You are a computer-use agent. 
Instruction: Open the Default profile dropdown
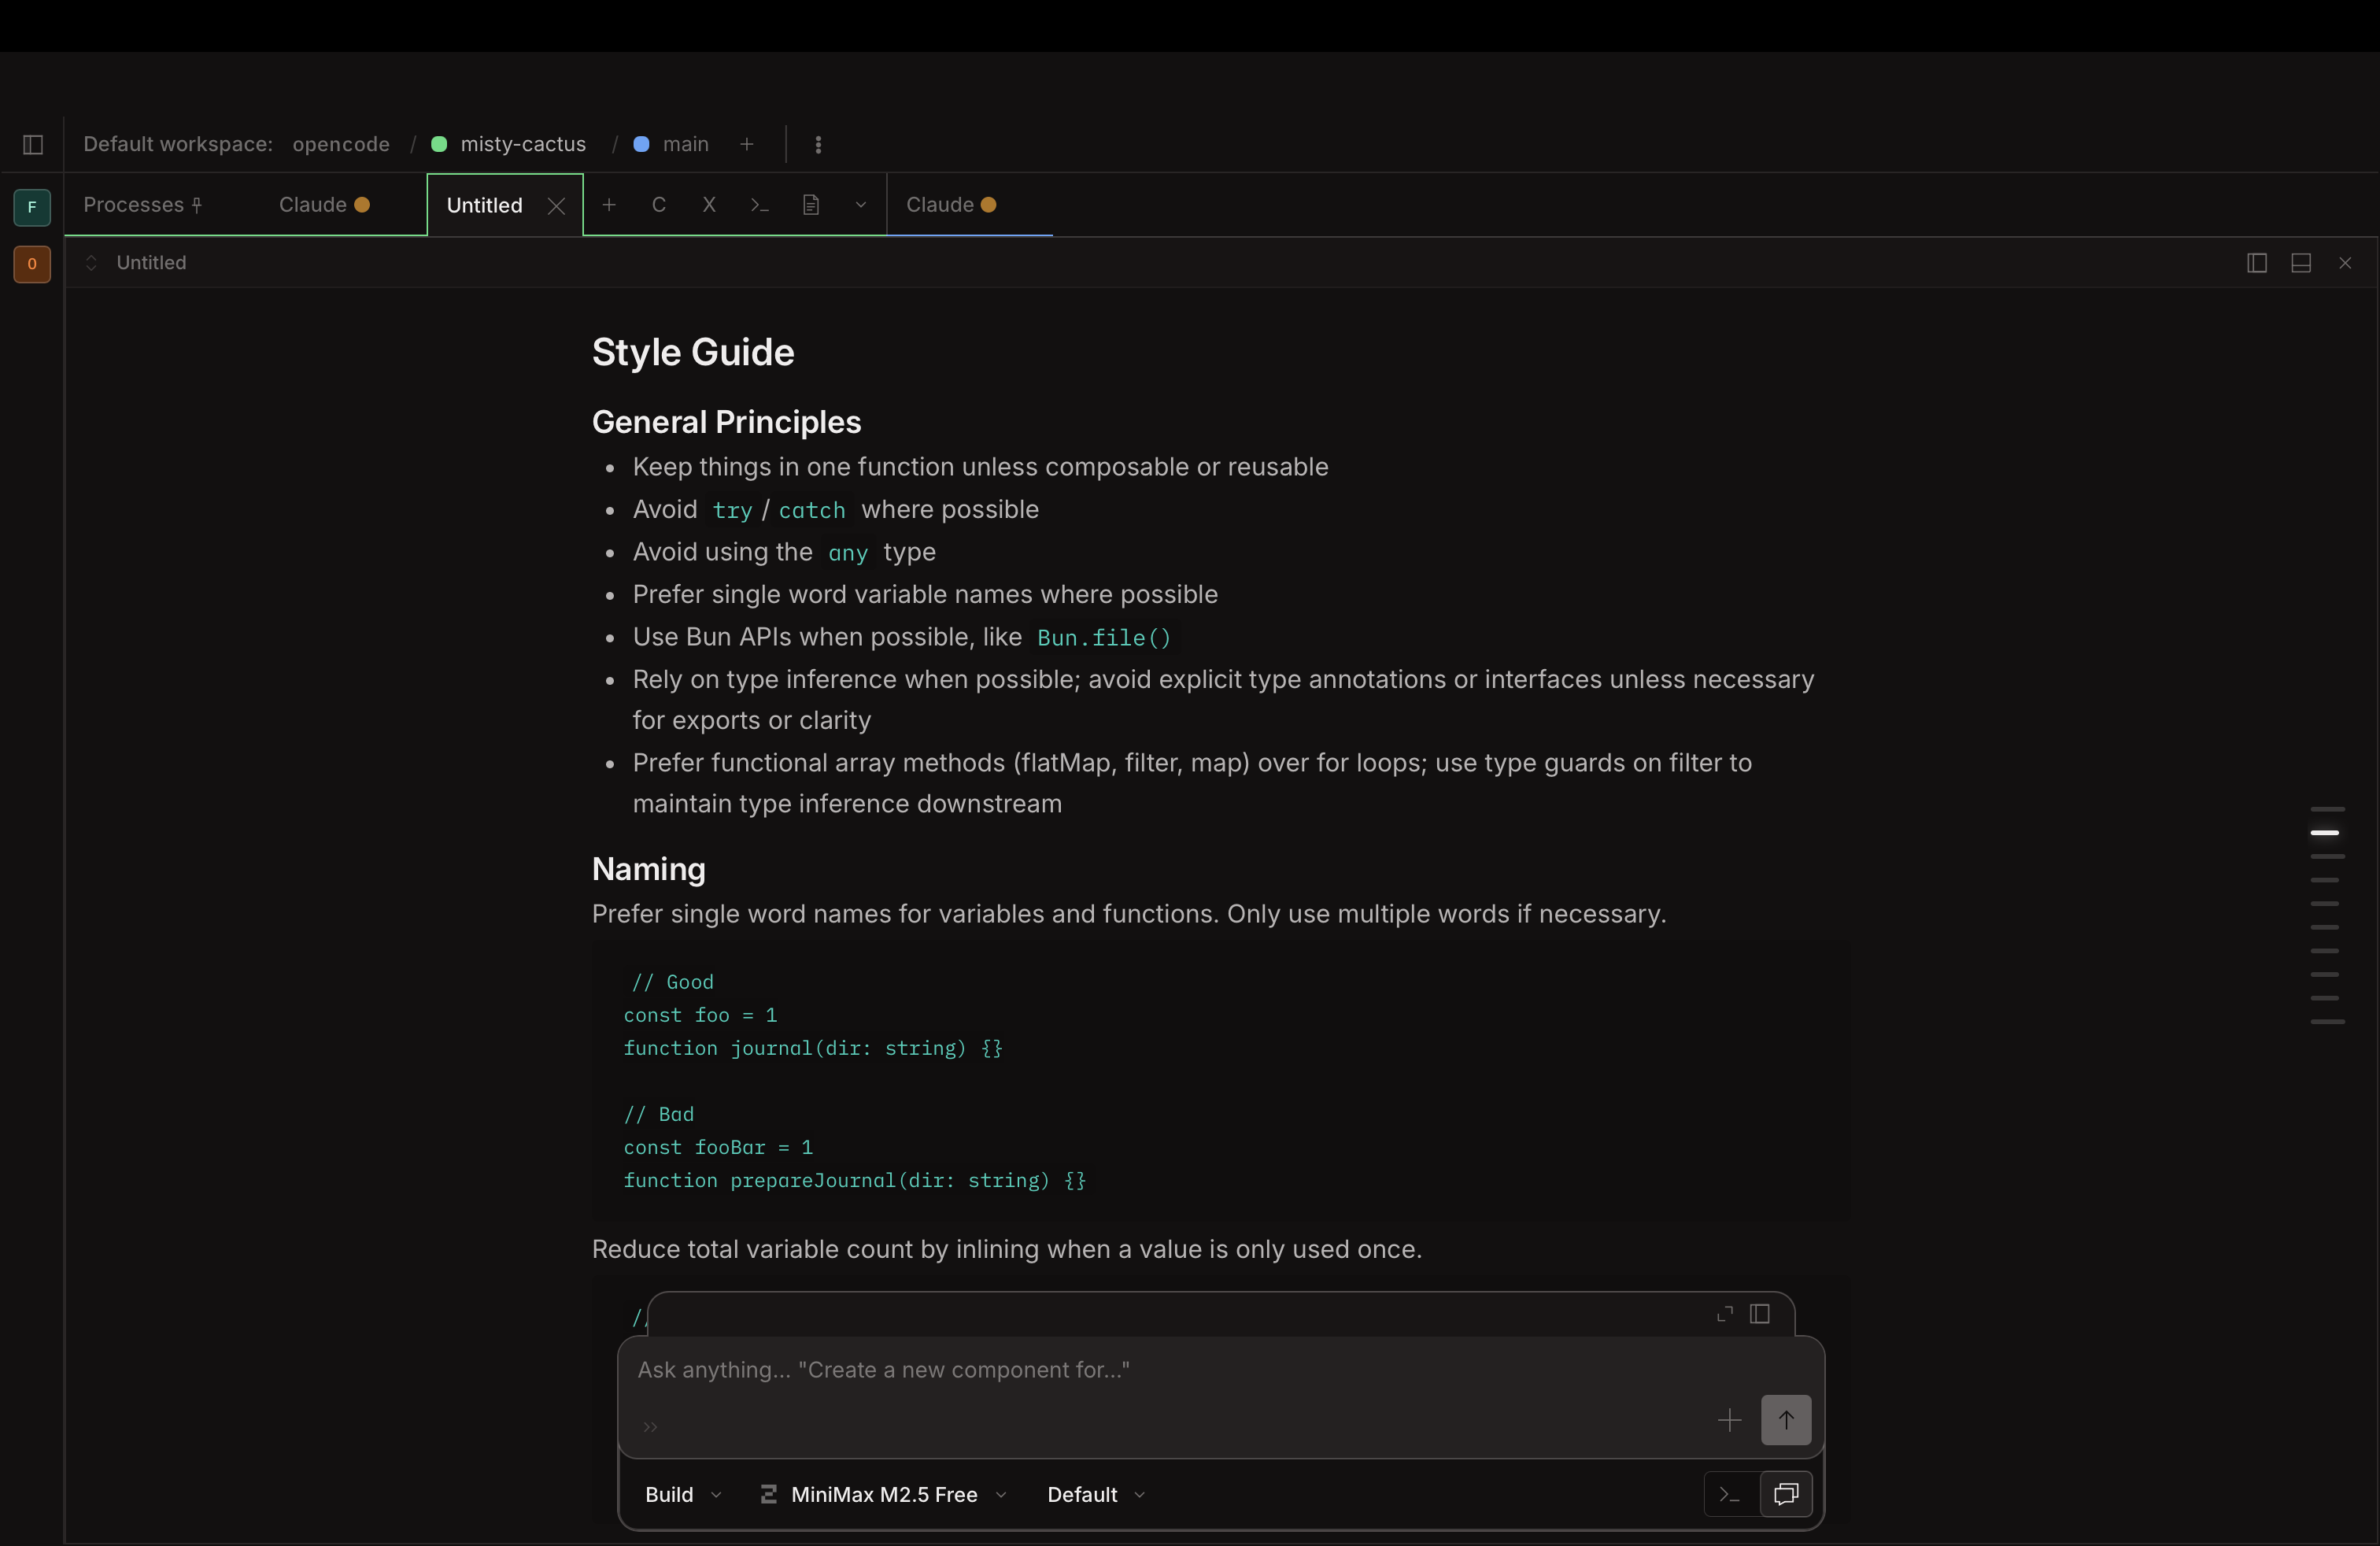tap(1094, 1495)
